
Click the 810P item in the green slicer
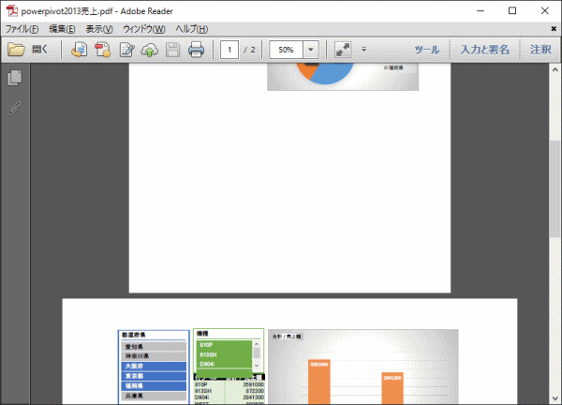click(x=225, y=345)
